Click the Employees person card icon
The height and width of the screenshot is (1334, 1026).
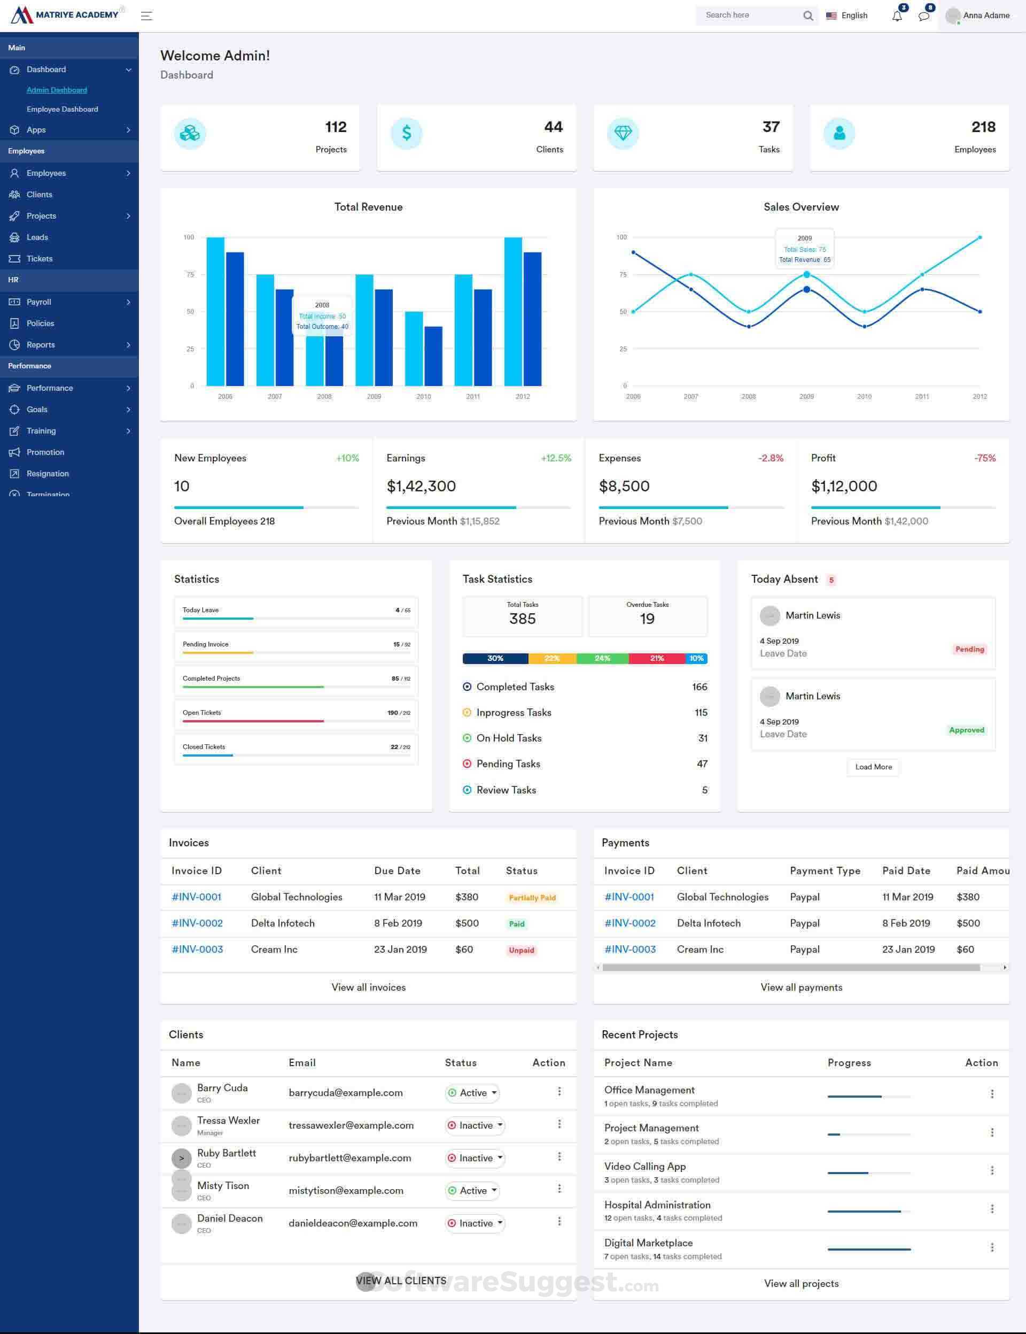pyautogui.click(x=839, y=133)
